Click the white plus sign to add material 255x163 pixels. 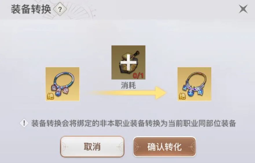[129, 62]
